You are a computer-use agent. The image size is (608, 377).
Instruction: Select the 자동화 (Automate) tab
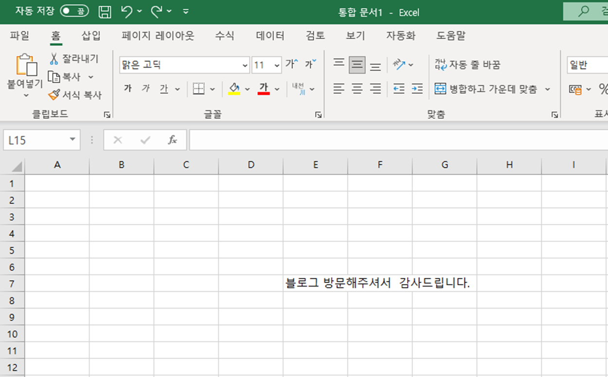pyautogui.click(x=401, y=36)
